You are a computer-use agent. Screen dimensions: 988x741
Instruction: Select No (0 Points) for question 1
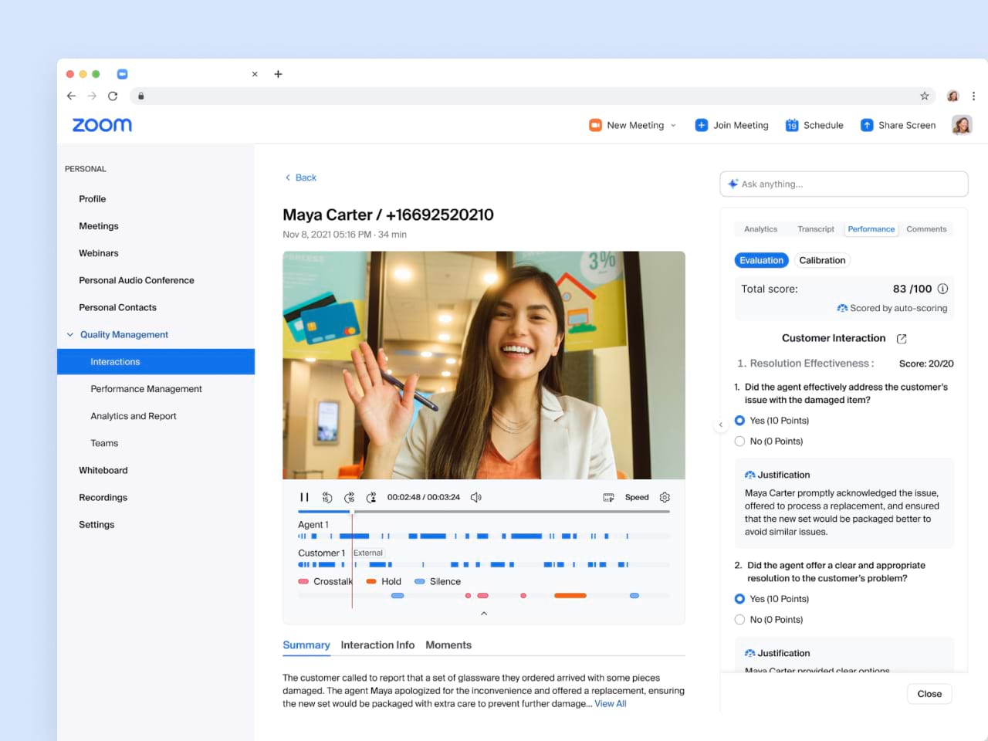[x=739, y=442]
